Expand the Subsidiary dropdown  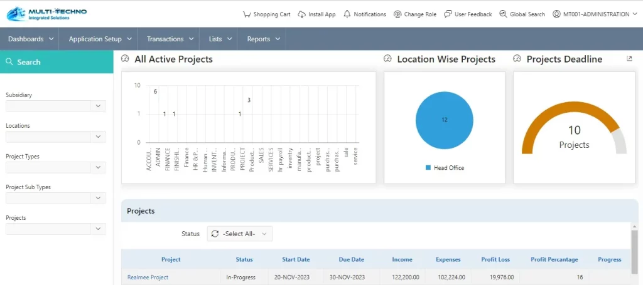[x=98, y=106]
